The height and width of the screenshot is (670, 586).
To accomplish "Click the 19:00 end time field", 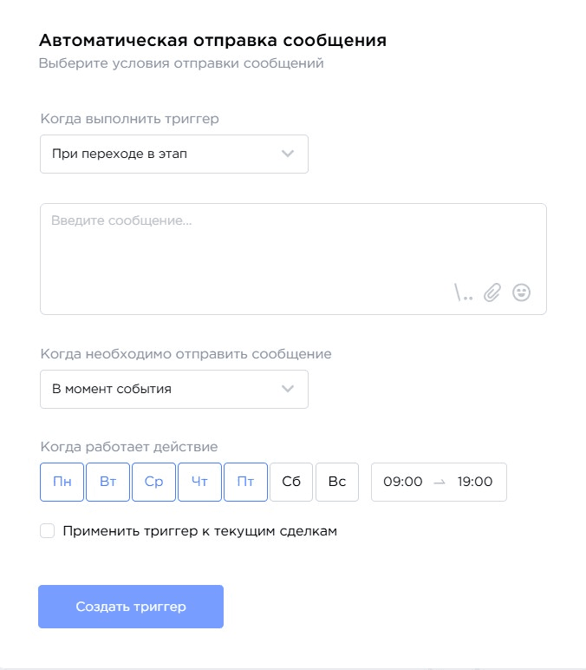I will (475, 482).
